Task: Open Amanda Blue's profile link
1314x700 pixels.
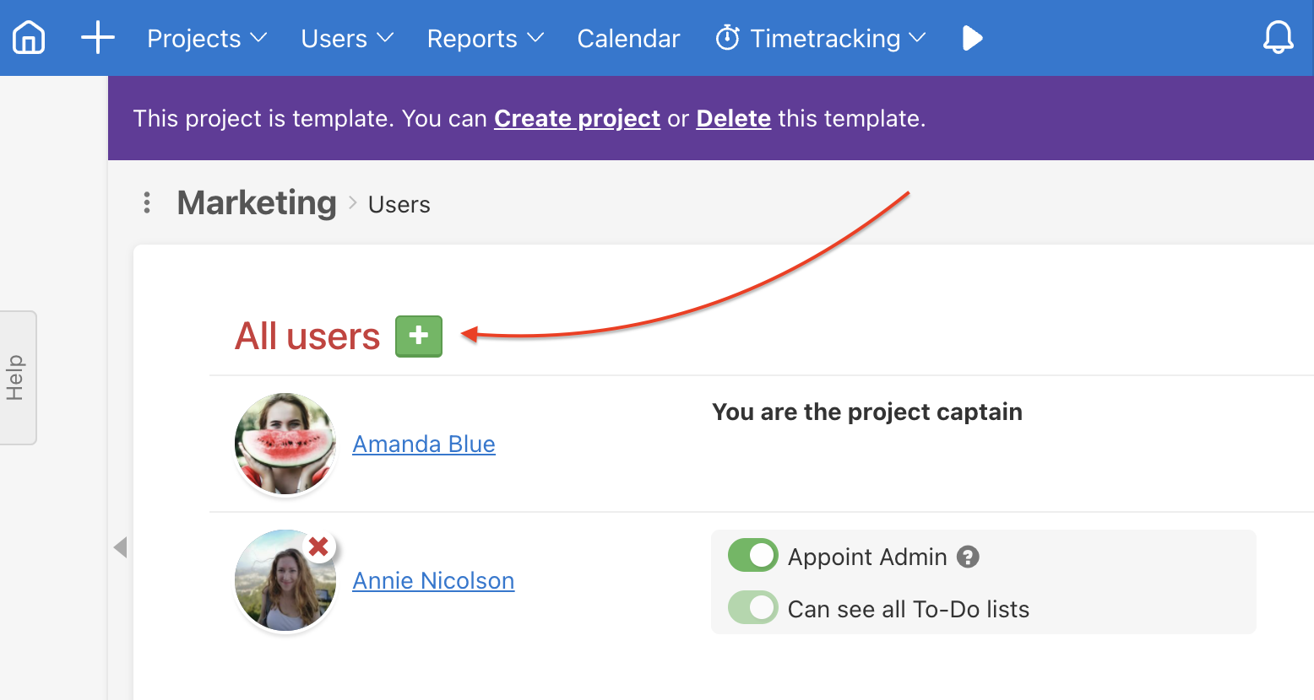Action: [x=424, y=444]
